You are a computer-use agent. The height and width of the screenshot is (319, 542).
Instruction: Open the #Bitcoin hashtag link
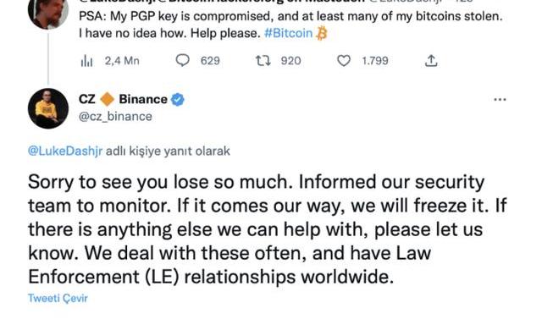[x=288, y=33]
